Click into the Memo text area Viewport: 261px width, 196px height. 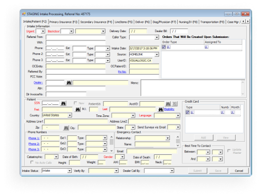[191, 88]
